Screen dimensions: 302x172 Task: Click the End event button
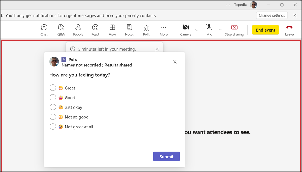point(265,30)
